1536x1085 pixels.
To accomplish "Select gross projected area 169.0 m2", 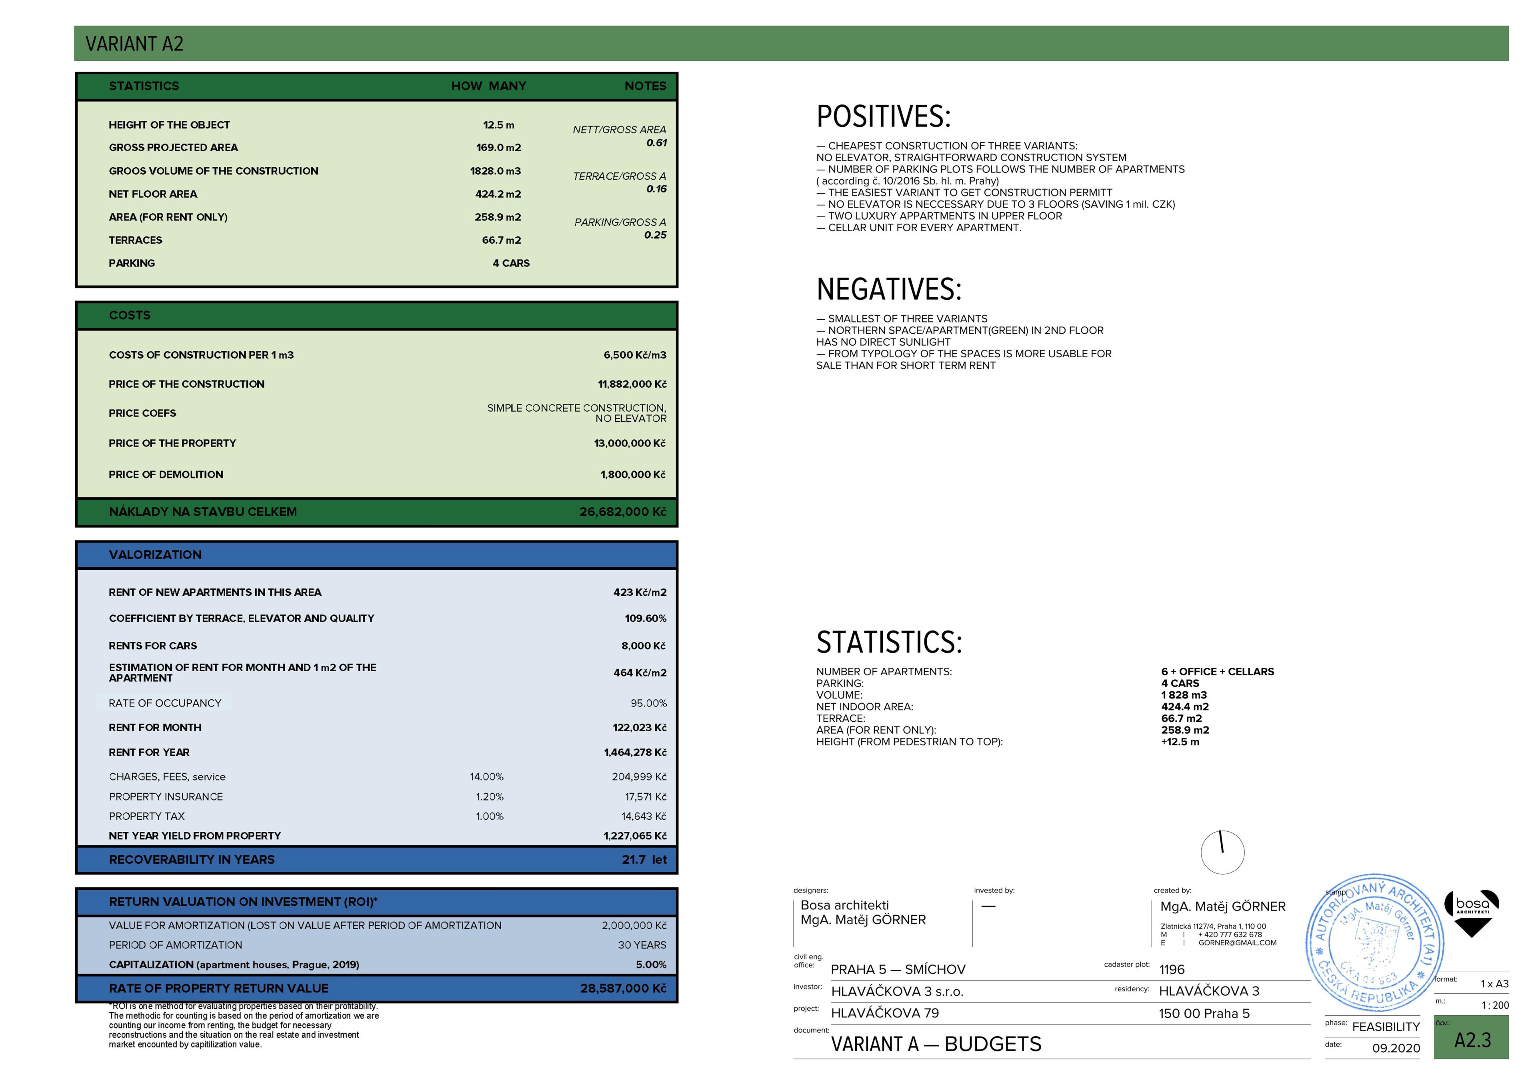I will pos(498,147).
